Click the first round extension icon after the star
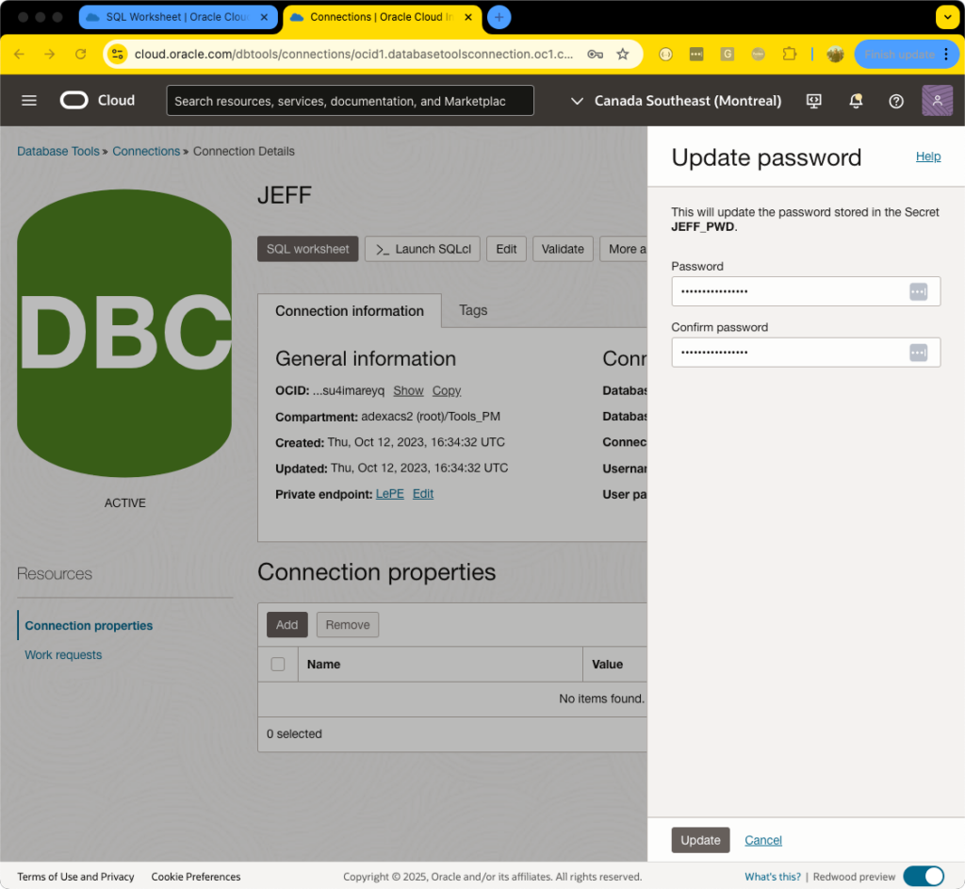 click(665, 54)
